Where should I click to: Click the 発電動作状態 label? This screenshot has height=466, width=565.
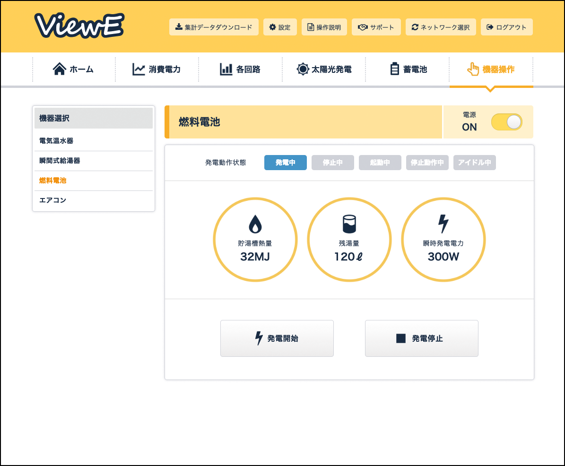coord(226,163)
